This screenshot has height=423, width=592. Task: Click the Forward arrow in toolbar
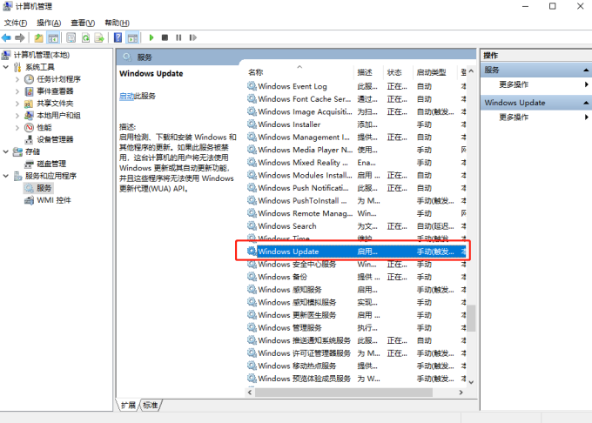pyautogui.click(x=20, y=37)
